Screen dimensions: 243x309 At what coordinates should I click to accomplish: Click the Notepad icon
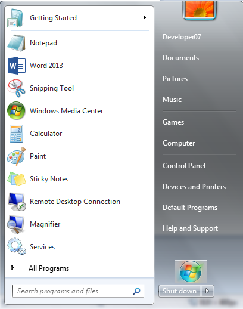coord(16,43)
